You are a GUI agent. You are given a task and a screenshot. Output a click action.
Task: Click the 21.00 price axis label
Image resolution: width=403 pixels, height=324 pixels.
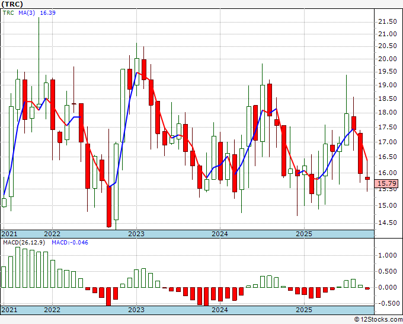[x=388, y=34]
